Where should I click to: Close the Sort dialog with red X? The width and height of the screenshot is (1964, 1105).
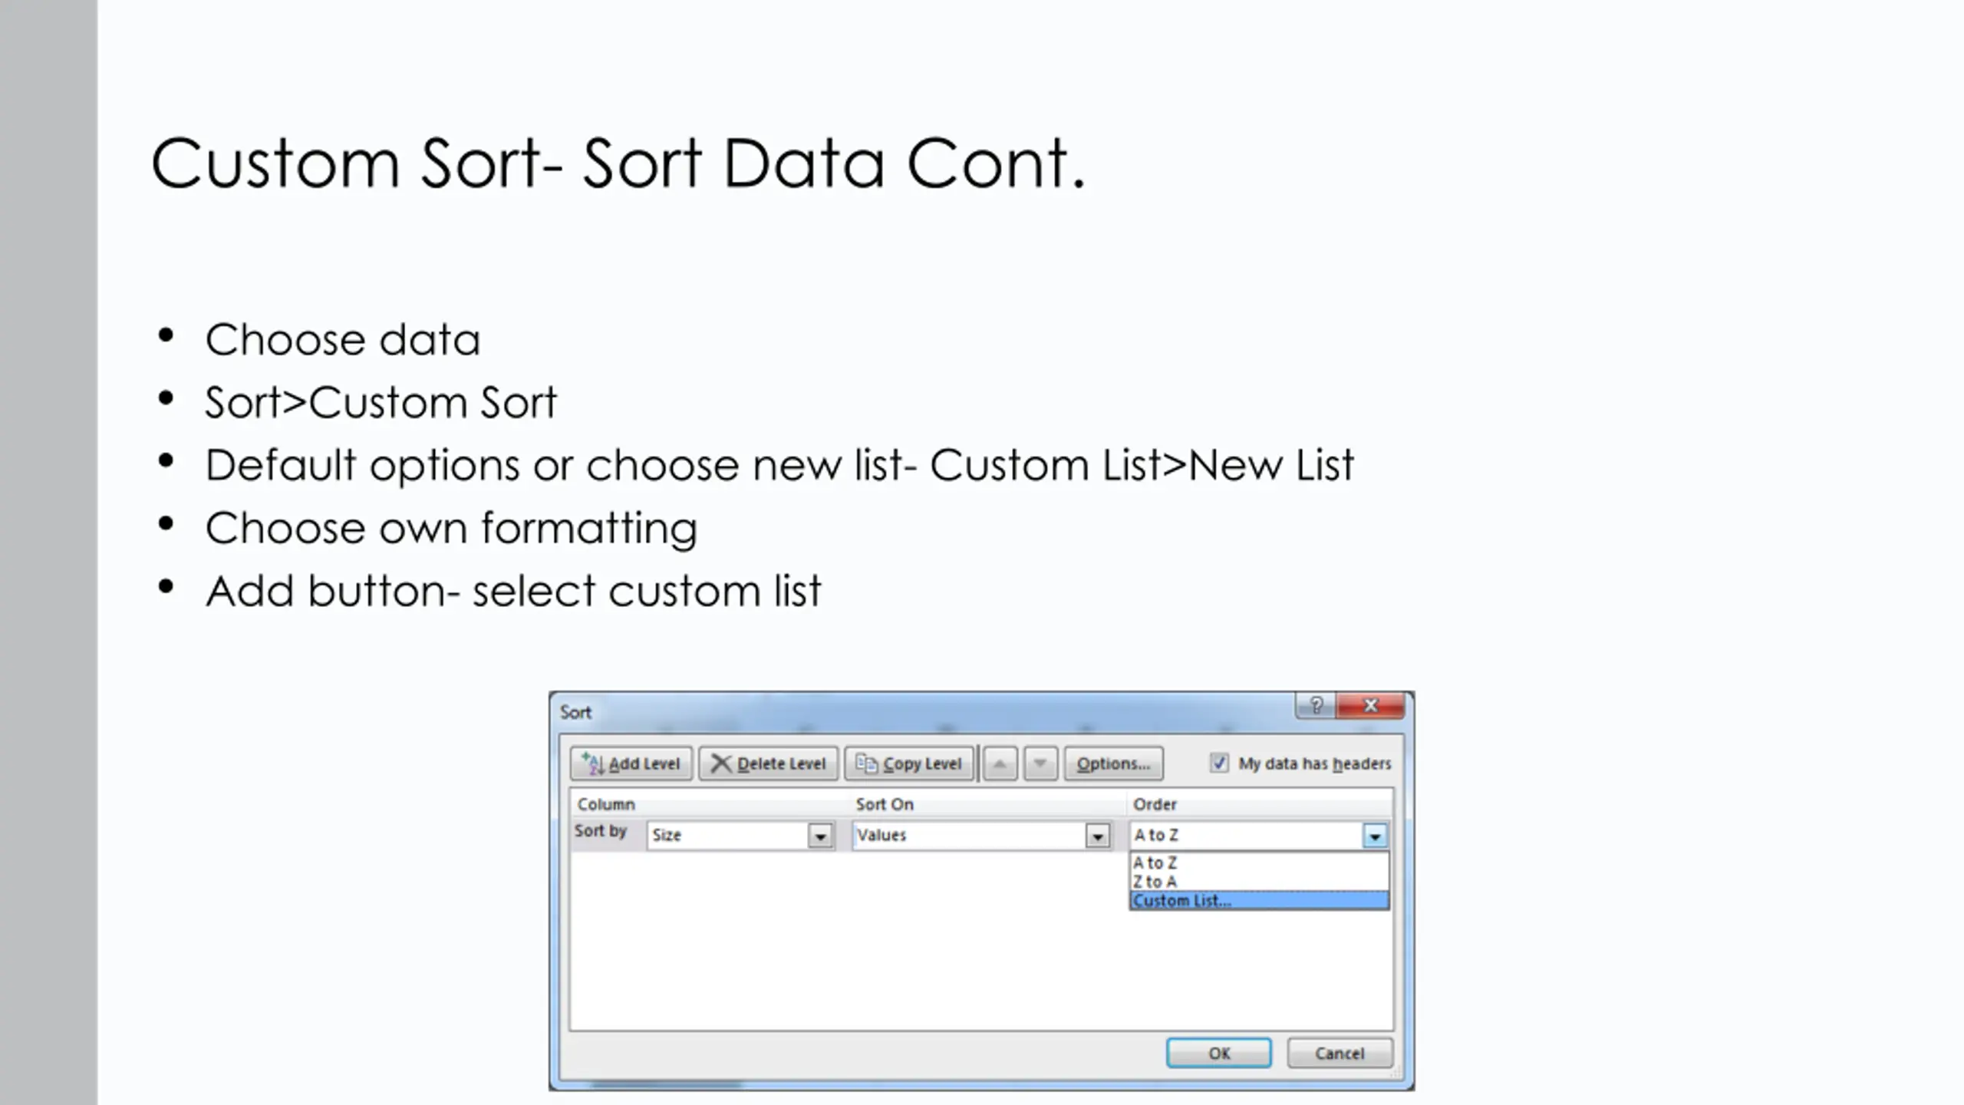click(x=1371, y=705)
